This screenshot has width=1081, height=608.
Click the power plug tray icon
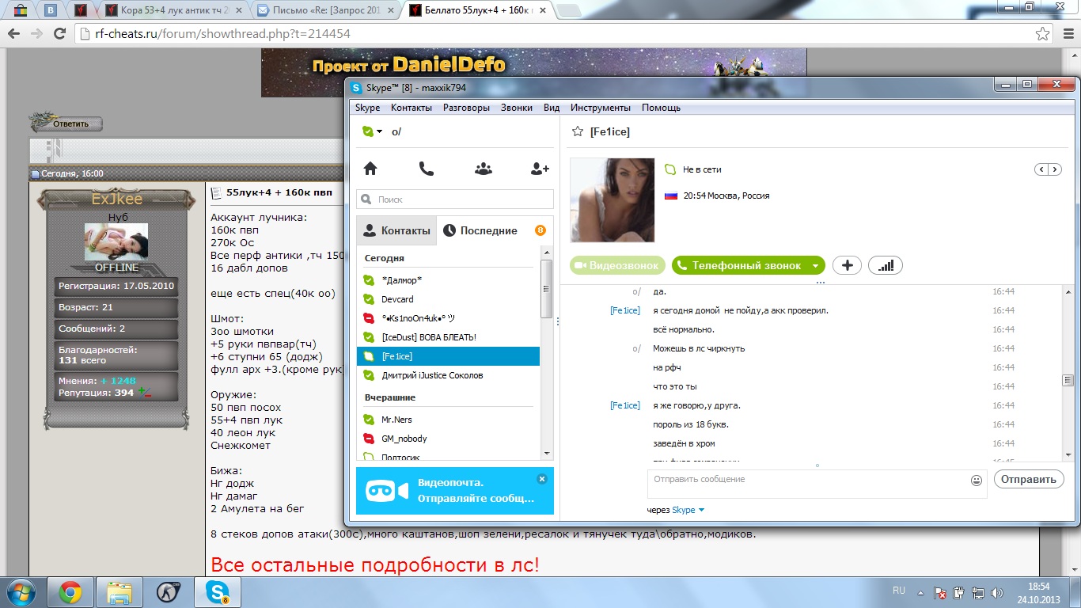959,592
